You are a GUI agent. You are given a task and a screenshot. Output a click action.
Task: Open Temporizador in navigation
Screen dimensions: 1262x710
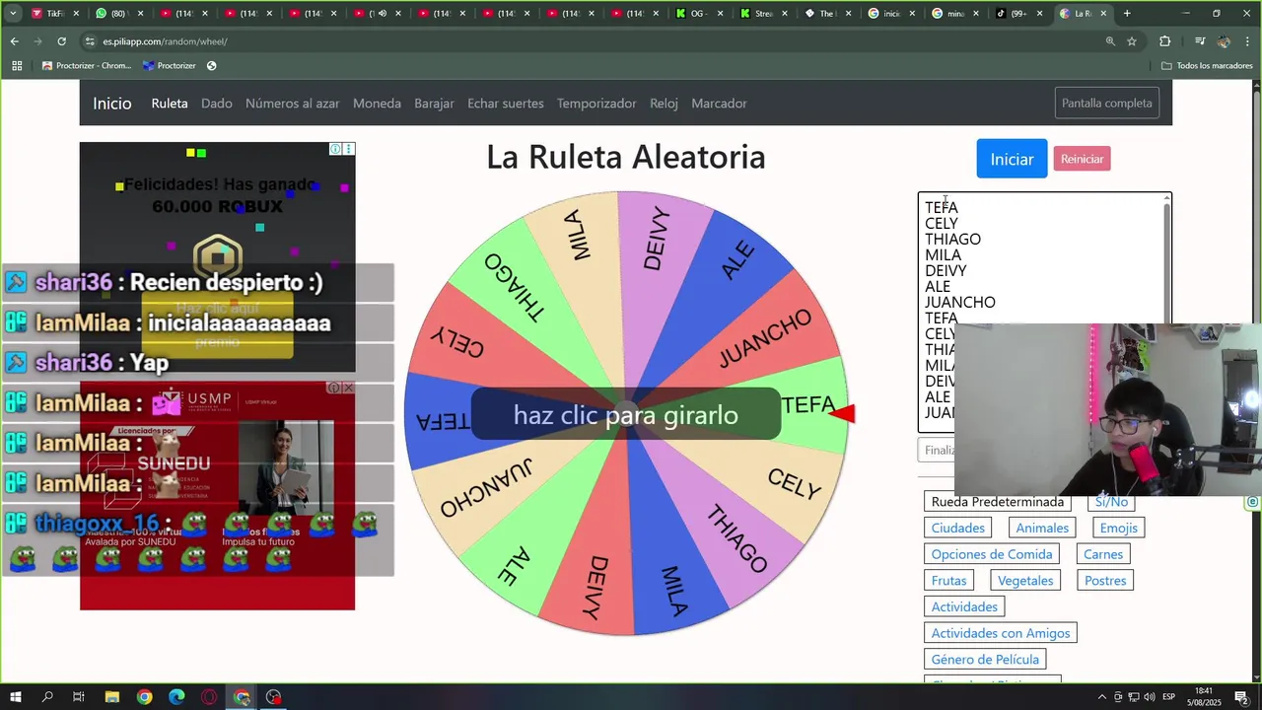click(x=596, y=104)
